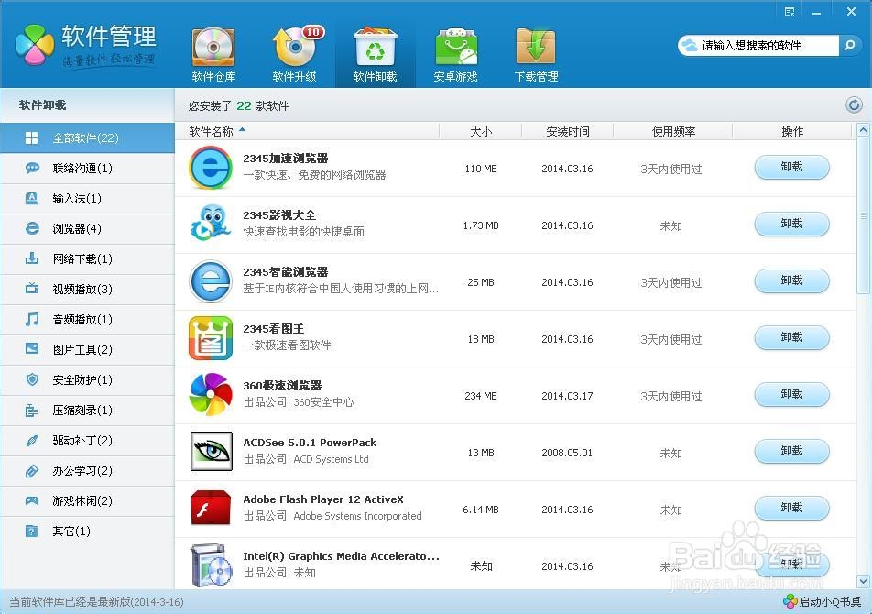The height and width of the screenshot is (614, 872).
Task: Click the vertical scrollbar thumb
Action: pos(863,215)
